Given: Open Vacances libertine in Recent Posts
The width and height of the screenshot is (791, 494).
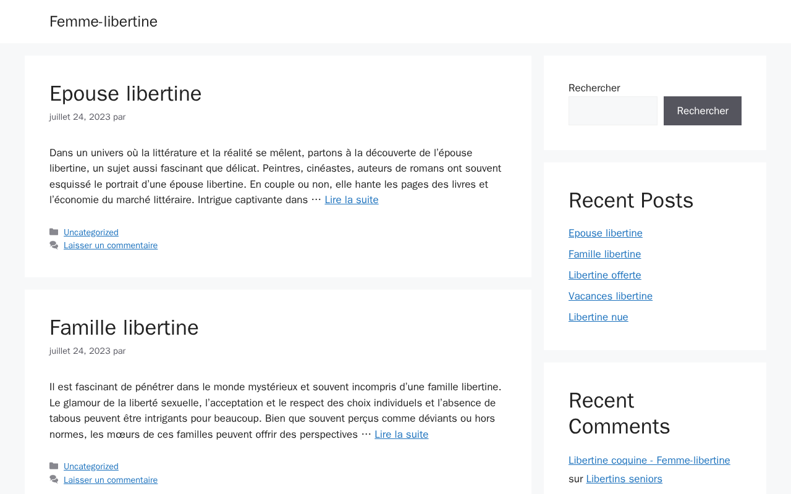Looking at the screenshot, I should (611, 296).
